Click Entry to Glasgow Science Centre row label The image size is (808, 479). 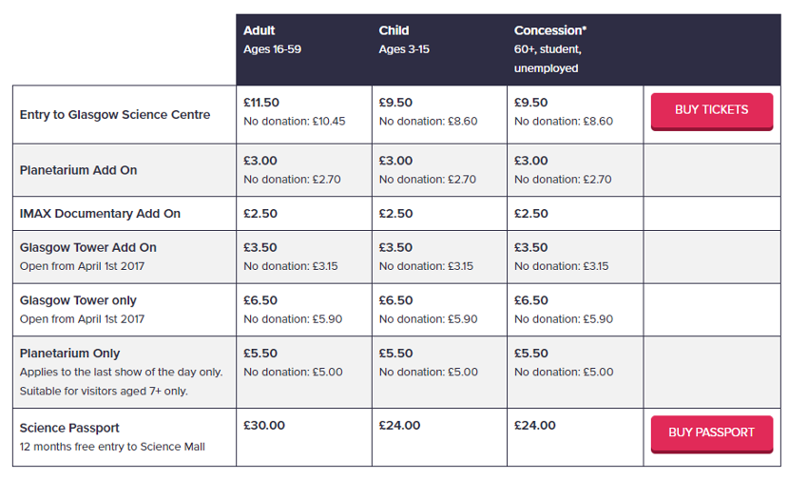pyautogui.click(x=115, y=115)
